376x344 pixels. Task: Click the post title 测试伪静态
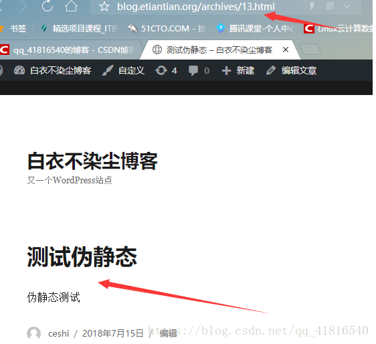[82, 257]
